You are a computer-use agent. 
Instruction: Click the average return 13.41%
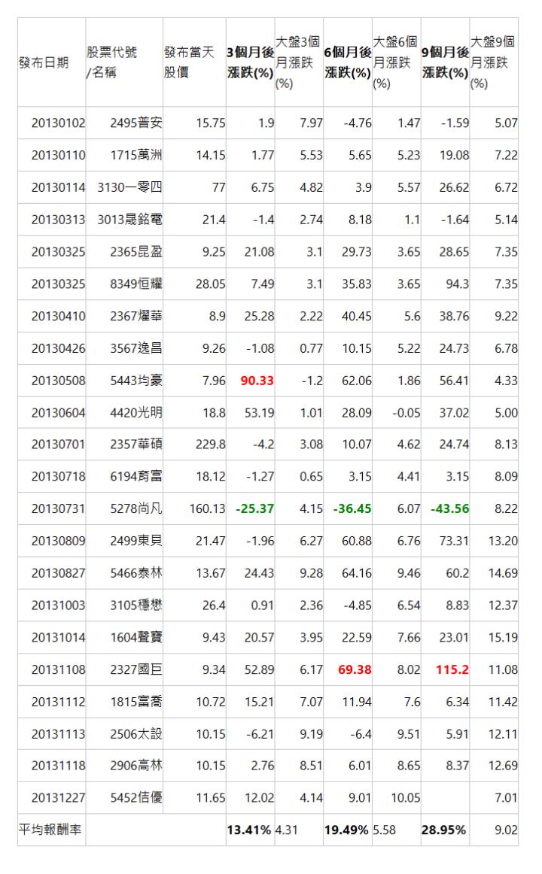(x=248, y=830)
